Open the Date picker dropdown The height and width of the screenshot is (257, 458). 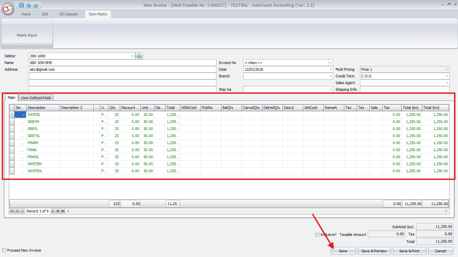330,70
